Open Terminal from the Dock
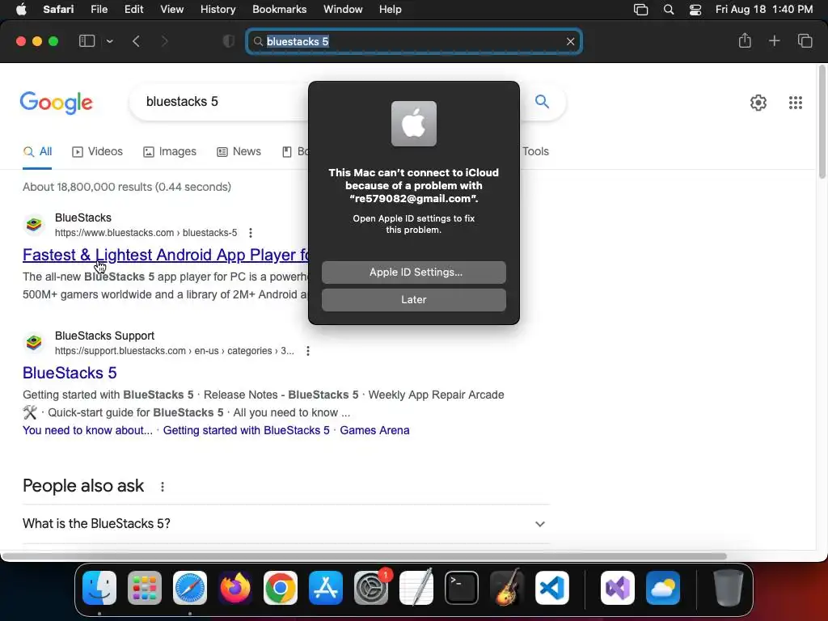The image size is (828, 621). pyautogui.click(x=462, y=588)
